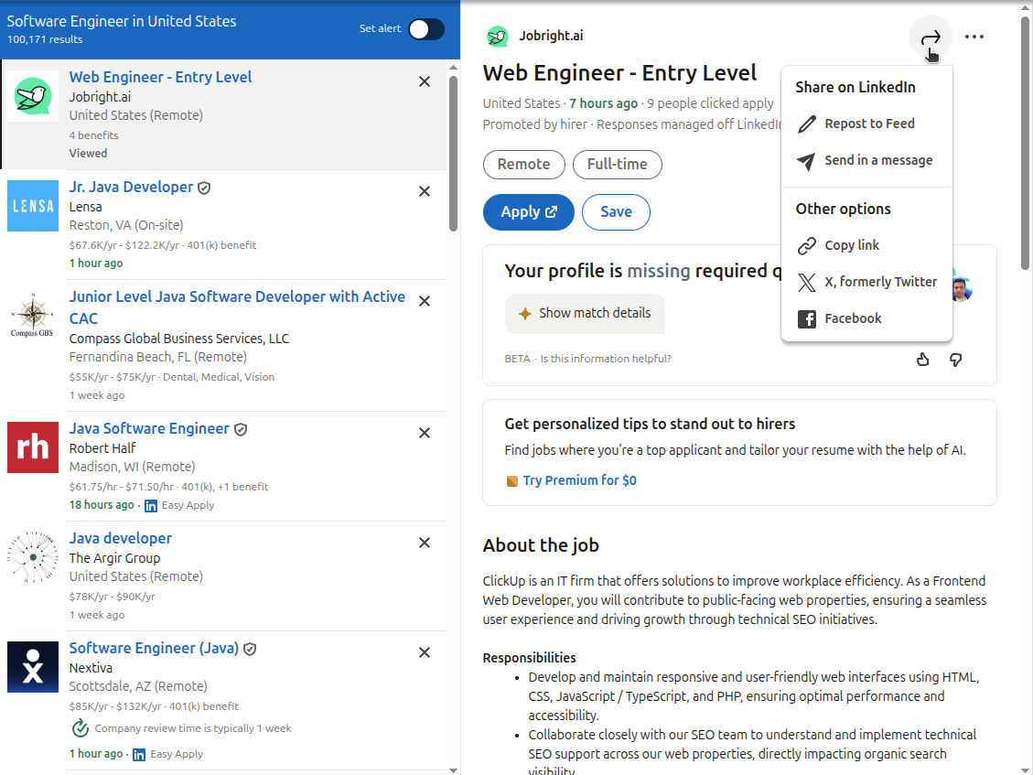Click the thumbs down not helpful icon

click(x=956, y=360)
